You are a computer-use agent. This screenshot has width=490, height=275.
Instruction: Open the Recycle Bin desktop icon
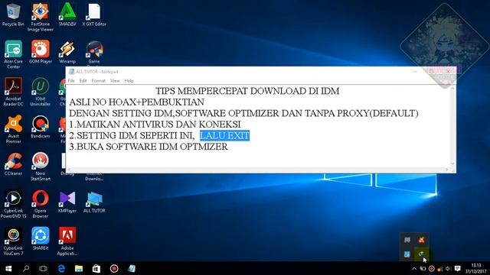(13, 15)
